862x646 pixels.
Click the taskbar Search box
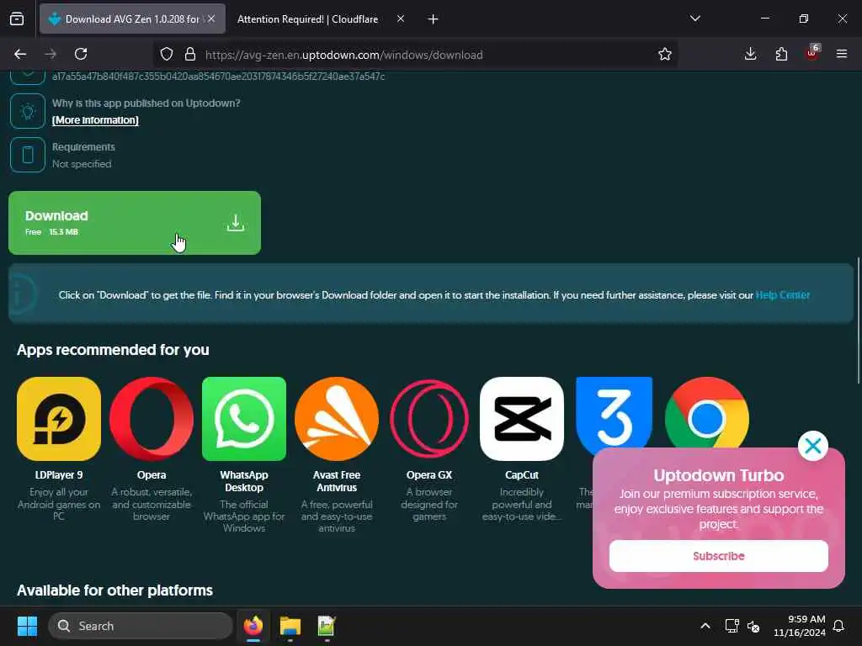(141, 626)
